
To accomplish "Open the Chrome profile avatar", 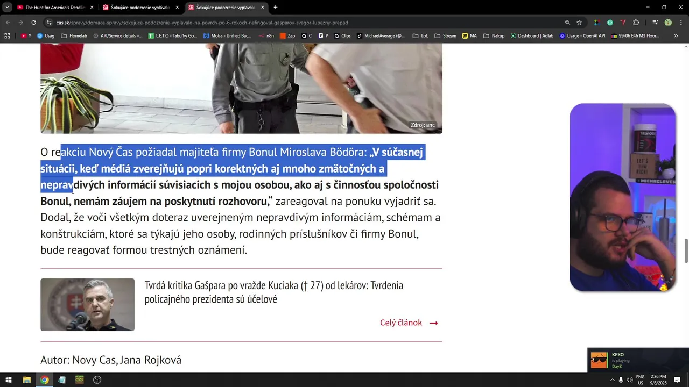I will pyautogui.click(x=668, y=23).
